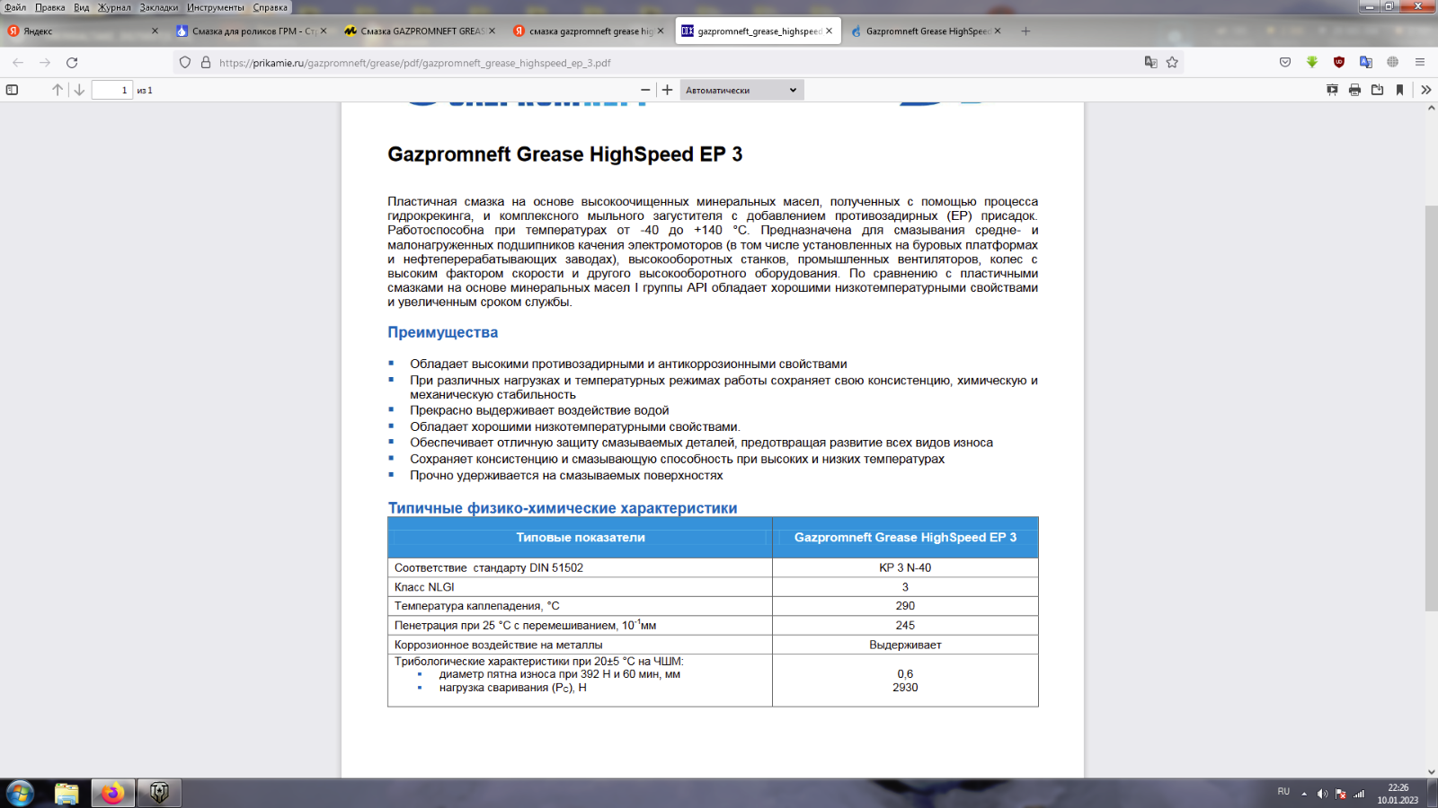The image size is (1438, 808).
Task: Open the volume speaker tray icon
Action: click(x=1322, y=794)
